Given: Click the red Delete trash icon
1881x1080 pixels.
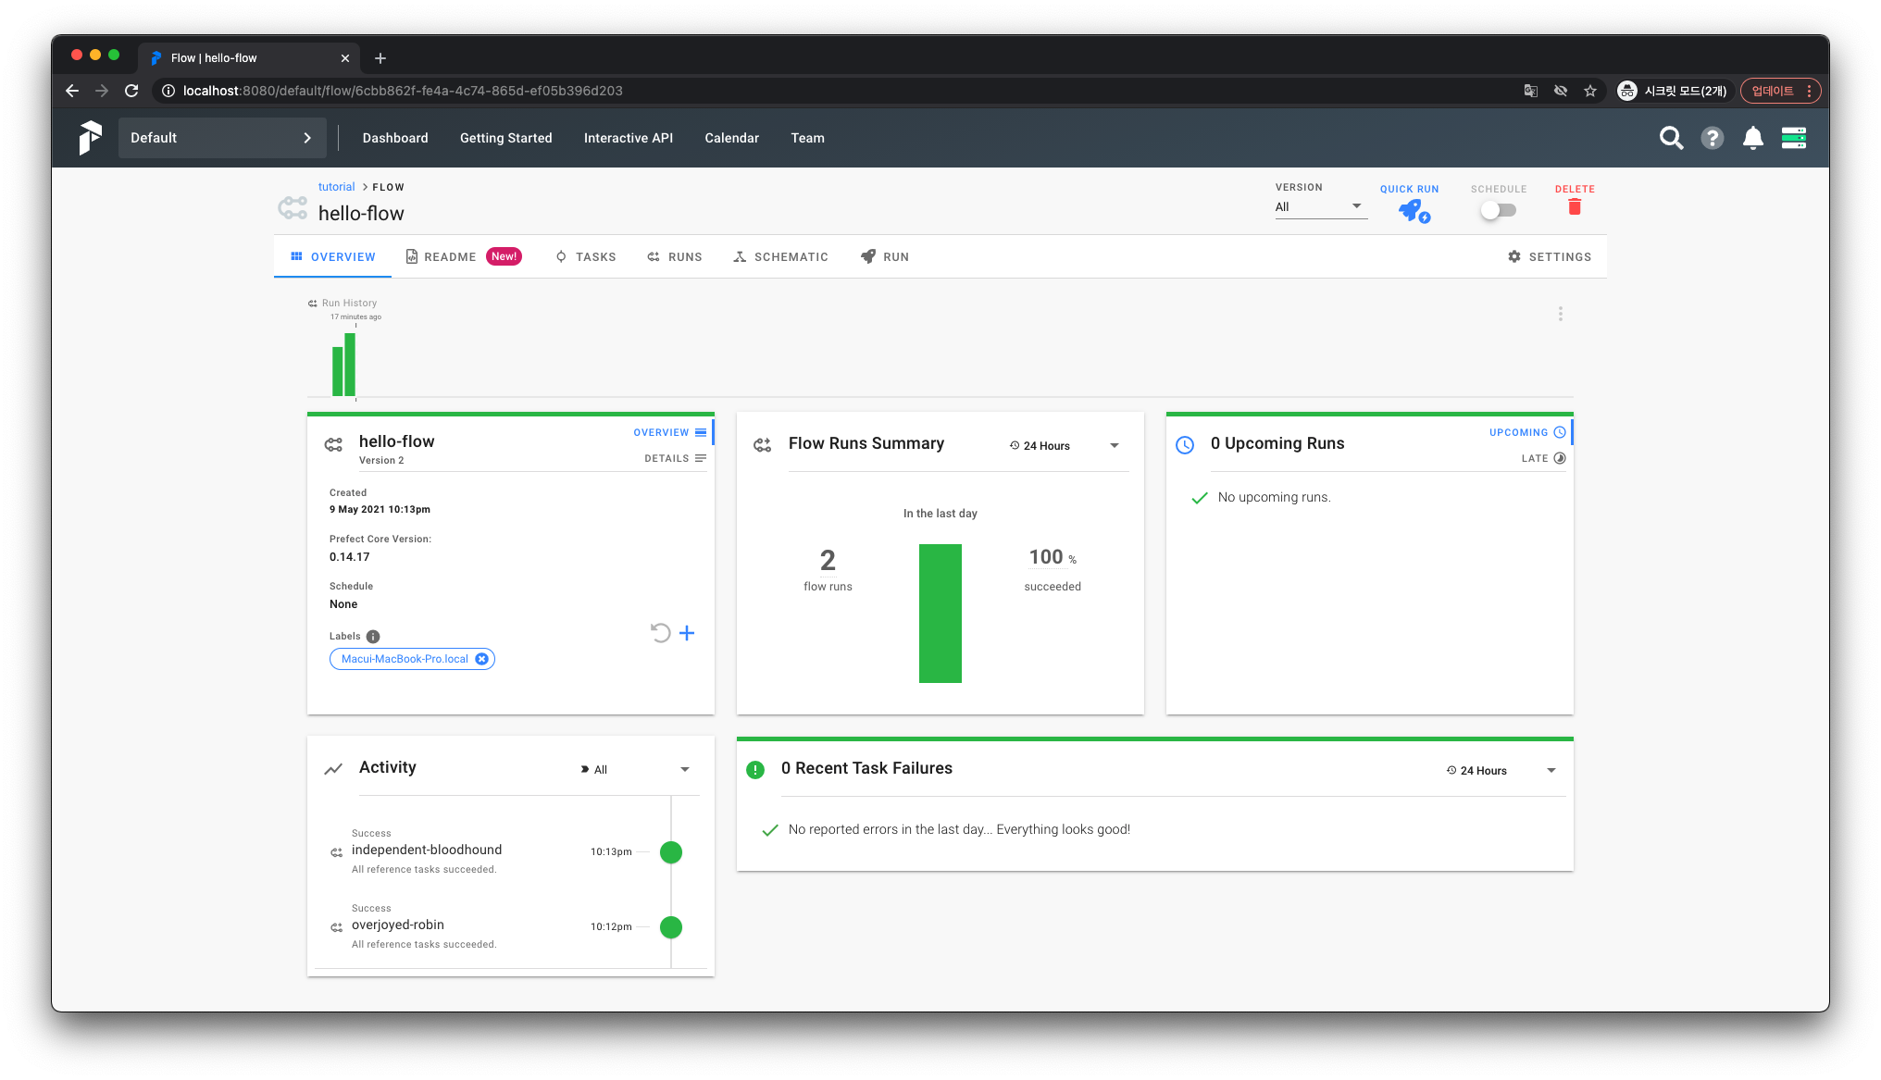Looking at the screenshot, I should point(1574,207).
